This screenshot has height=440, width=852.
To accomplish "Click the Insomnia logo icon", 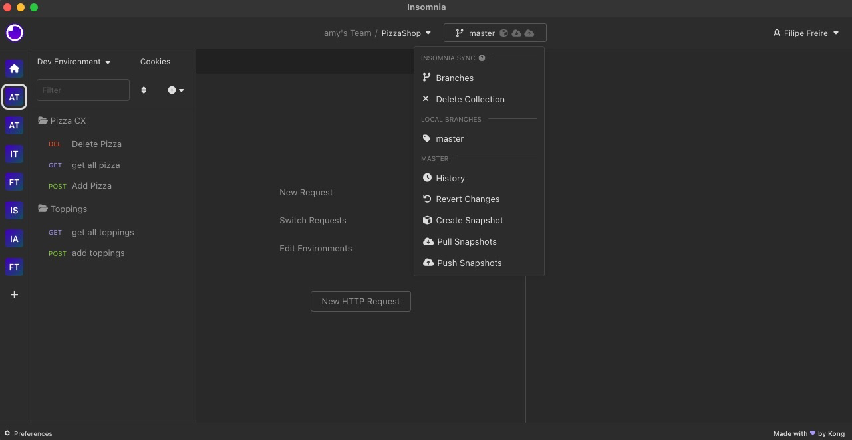I will (x=15, y=33).
